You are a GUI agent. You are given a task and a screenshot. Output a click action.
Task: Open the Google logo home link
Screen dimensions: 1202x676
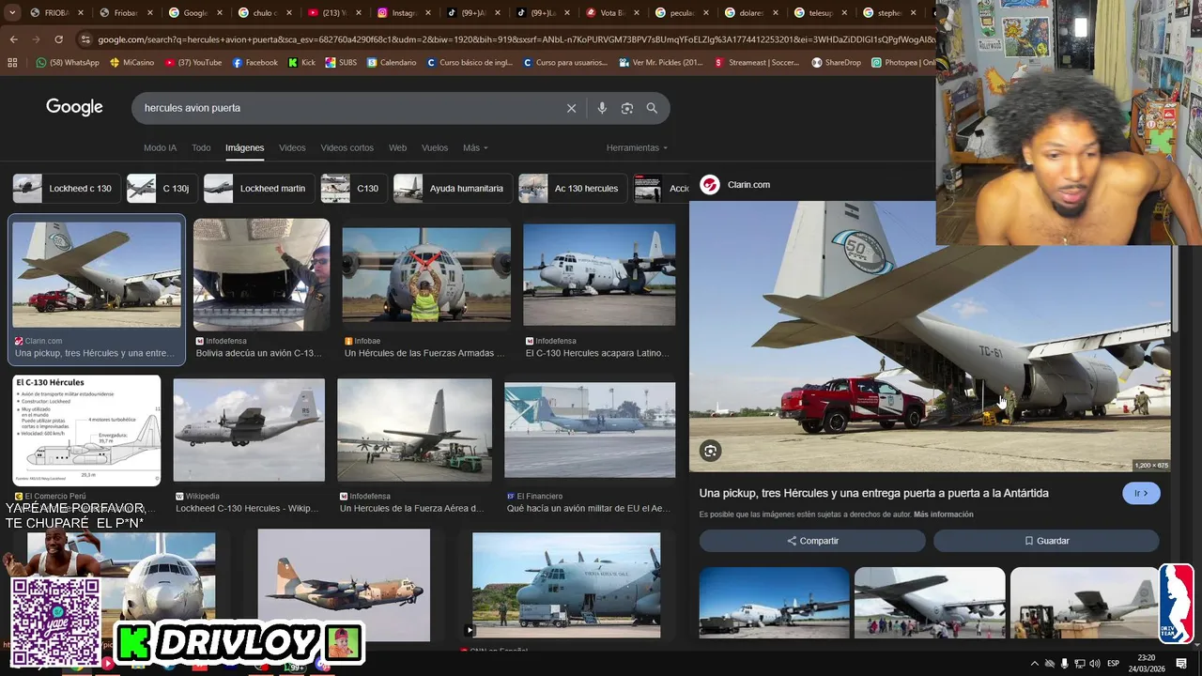tap(74, 107)
